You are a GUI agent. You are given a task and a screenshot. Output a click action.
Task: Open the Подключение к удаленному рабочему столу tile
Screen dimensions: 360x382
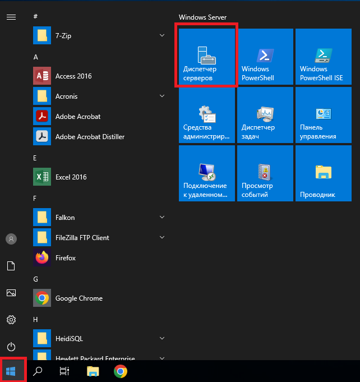[206, 173]
